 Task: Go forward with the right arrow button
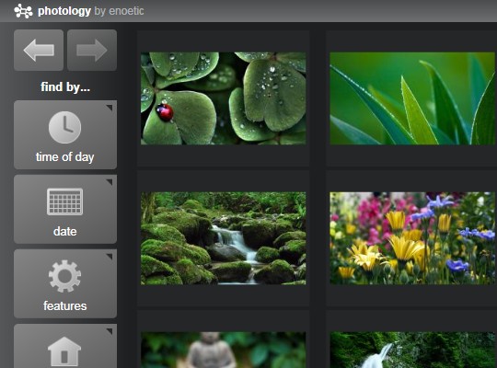tap(92, 50)
